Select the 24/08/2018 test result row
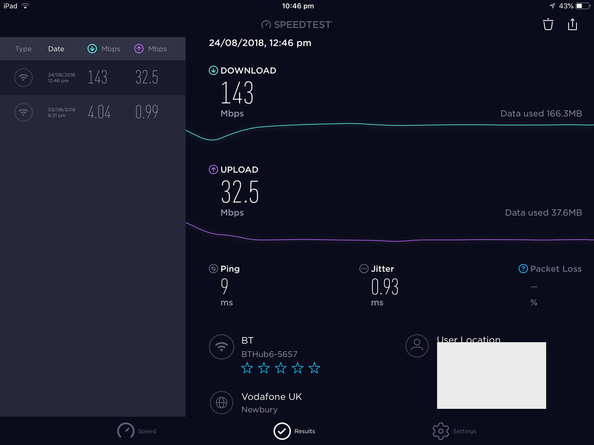 (93, 77)
